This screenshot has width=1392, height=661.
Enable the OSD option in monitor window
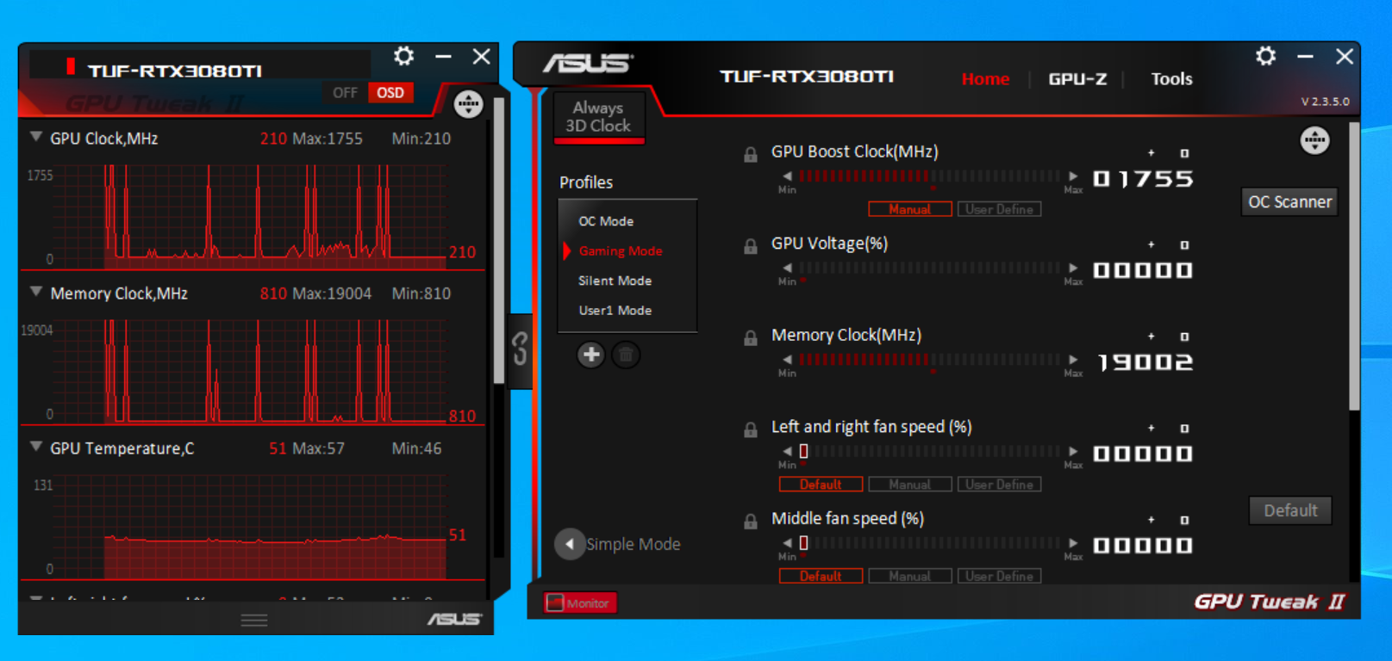(390, 93)
